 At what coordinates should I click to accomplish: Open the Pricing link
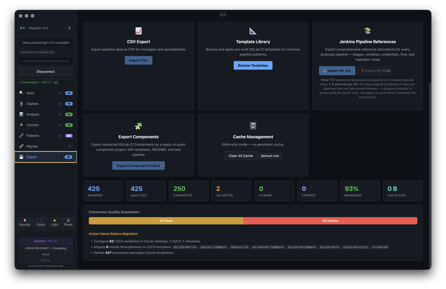[x=45, y=260]
